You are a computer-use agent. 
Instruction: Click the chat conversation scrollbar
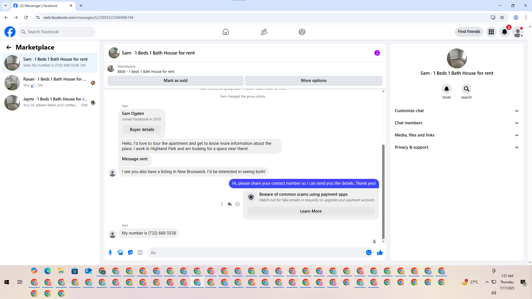383,192
